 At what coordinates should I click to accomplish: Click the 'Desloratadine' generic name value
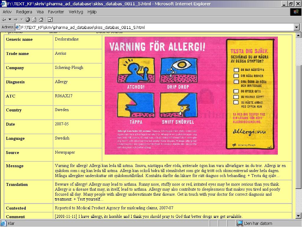pos(67,39)
